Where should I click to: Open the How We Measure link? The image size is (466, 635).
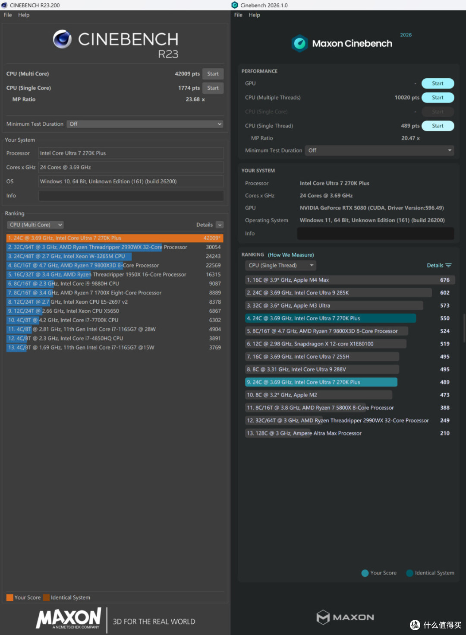pos(291,255)
